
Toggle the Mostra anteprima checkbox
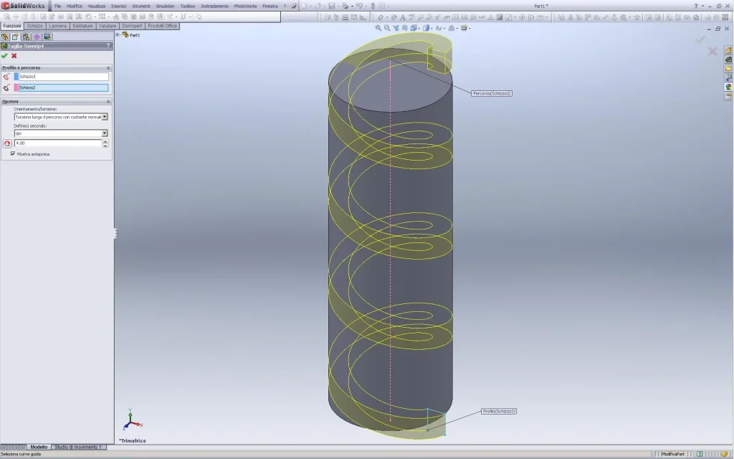[x=13, y=153]
